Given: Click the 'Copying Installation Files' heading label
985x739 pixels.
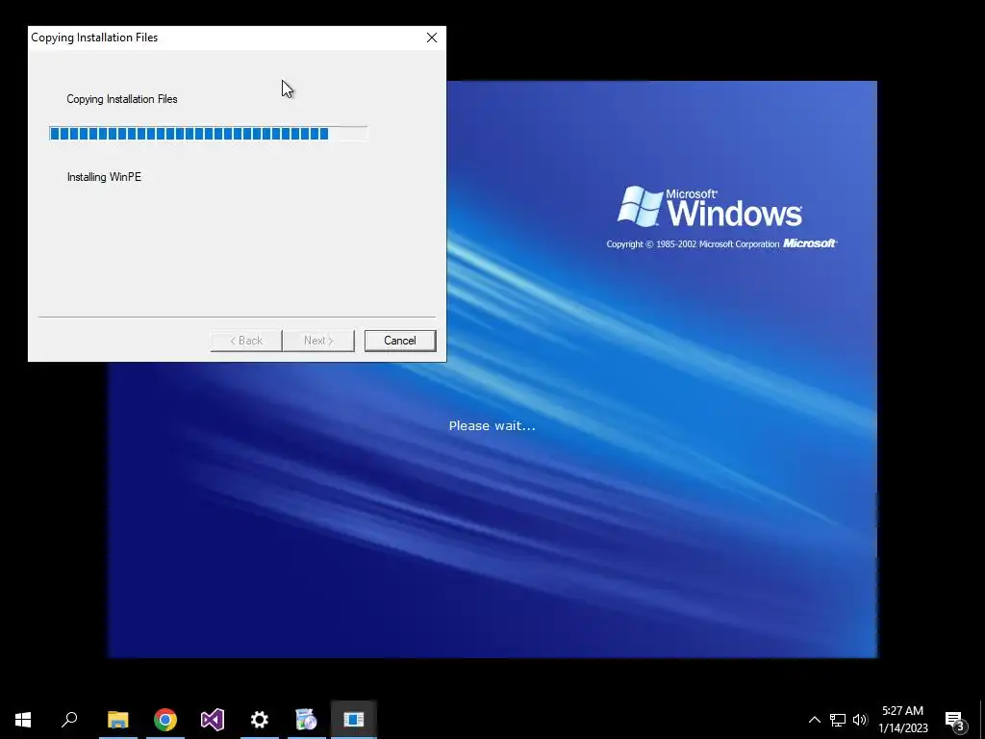Looking at the screenshot, I should pyautogui.click(x=122, y=99).
